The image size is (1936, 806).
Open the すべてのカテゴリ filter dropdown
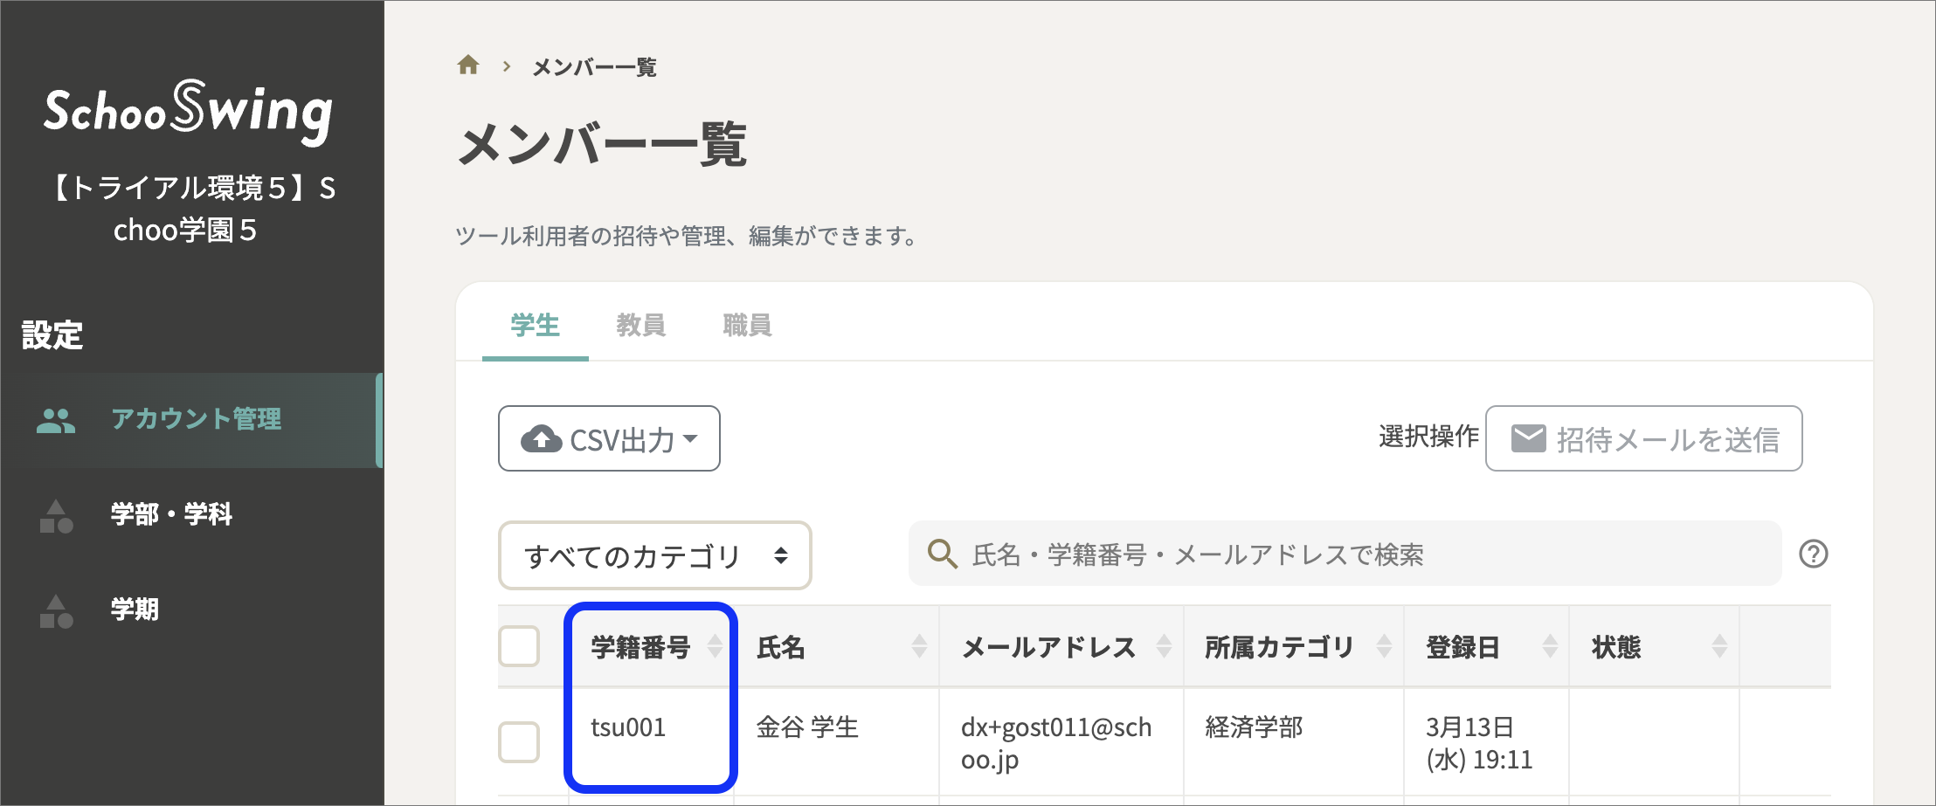pyautogui.click(x=654, y=555)
